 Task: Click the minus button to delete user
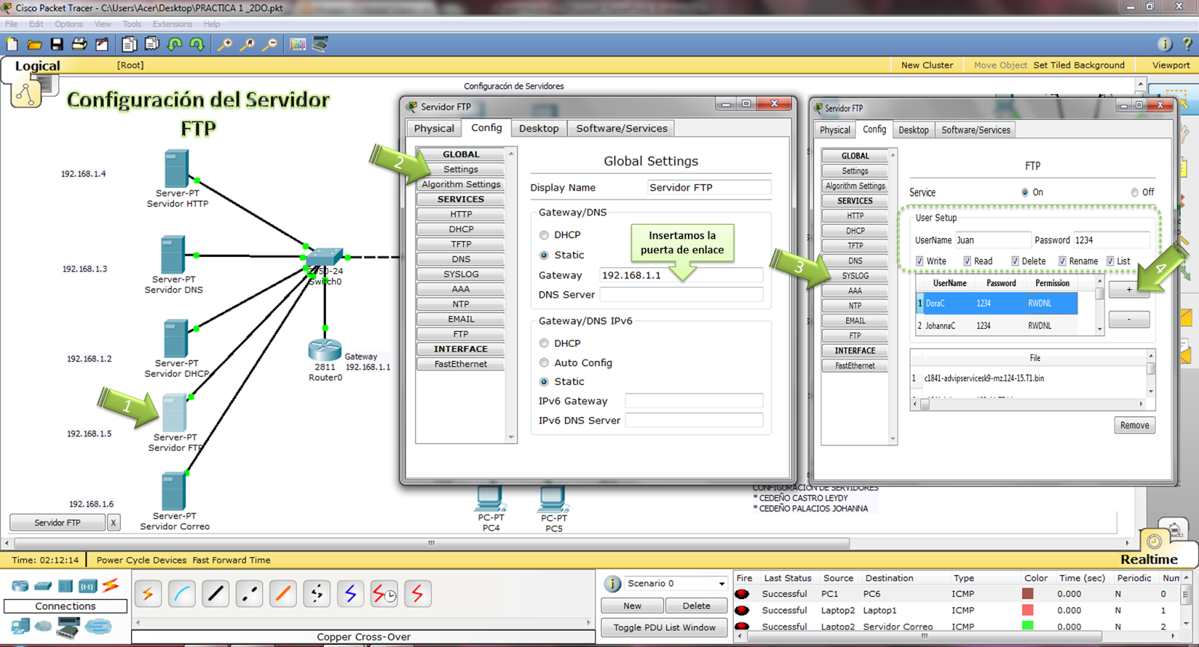click(1129, 320)
